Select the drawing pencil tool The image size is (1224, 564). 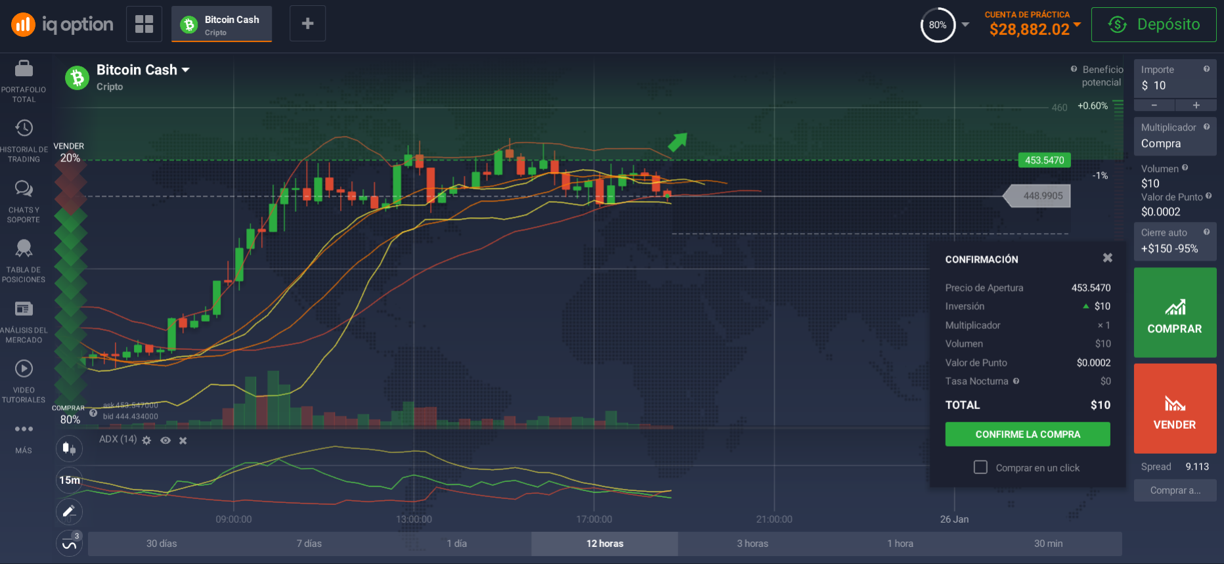coord(69,512)
